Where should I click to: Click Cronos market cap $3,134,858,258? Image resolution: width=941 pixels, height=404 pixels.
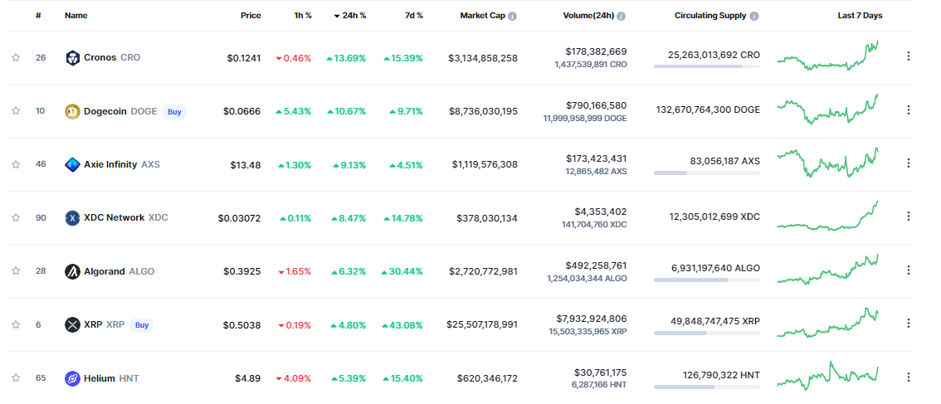(x=482, y=58)
